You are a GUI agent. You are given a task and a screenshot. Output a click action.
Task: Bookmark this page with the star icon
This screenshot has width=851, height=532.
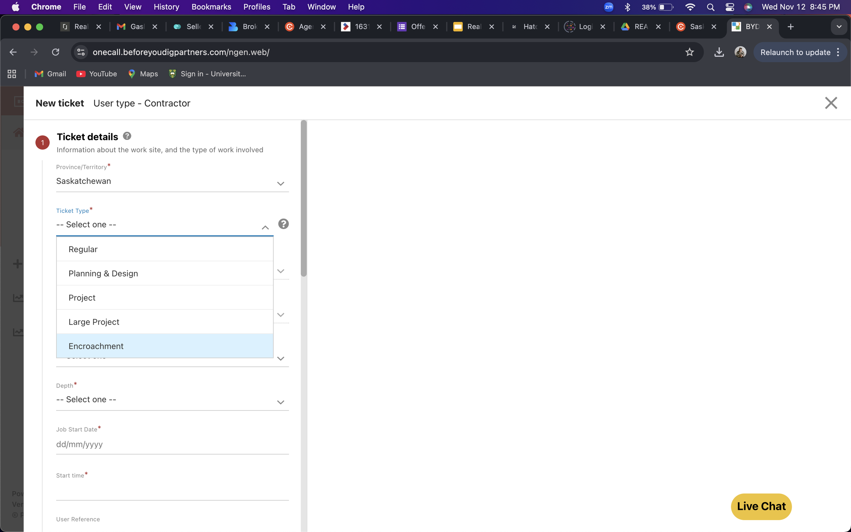click(689, 52)
